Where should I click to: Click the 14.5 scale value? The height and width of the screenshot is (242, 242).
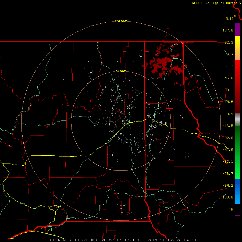point(229,102)
